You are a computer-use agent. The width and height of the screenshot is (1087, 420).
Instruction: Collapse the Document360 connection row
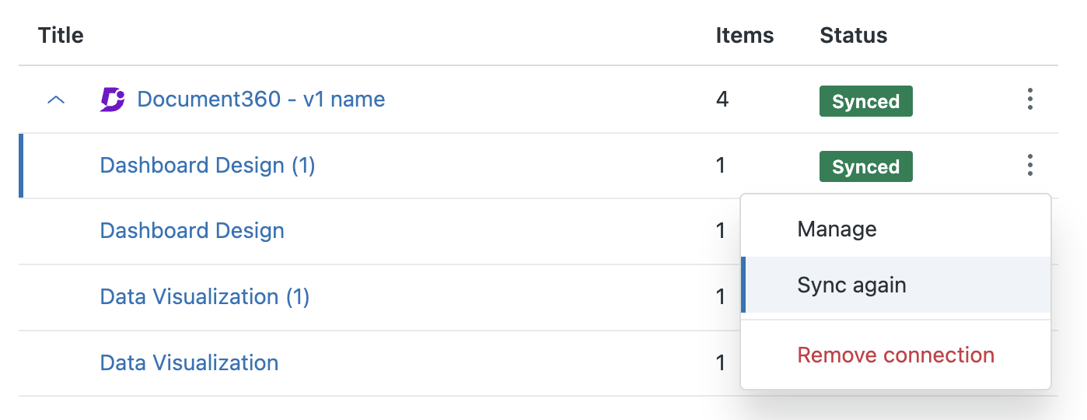click(56, 100)
